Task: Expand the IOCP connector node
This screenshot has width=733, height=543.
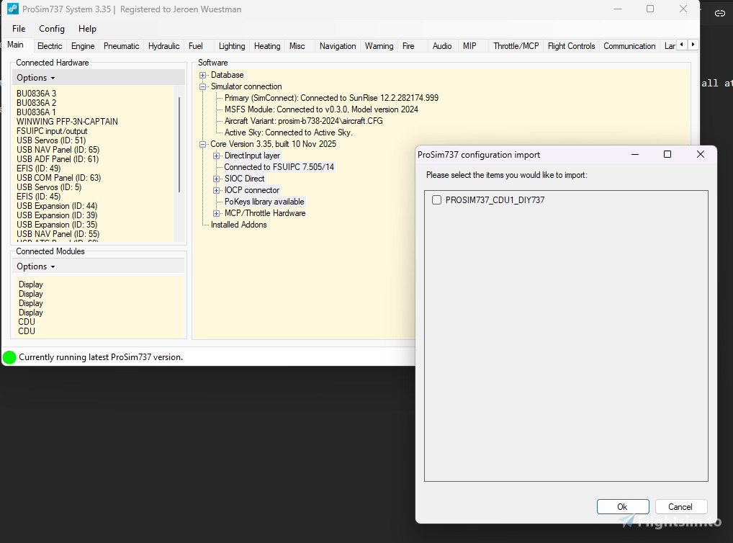Action: (x=217, y=190)
